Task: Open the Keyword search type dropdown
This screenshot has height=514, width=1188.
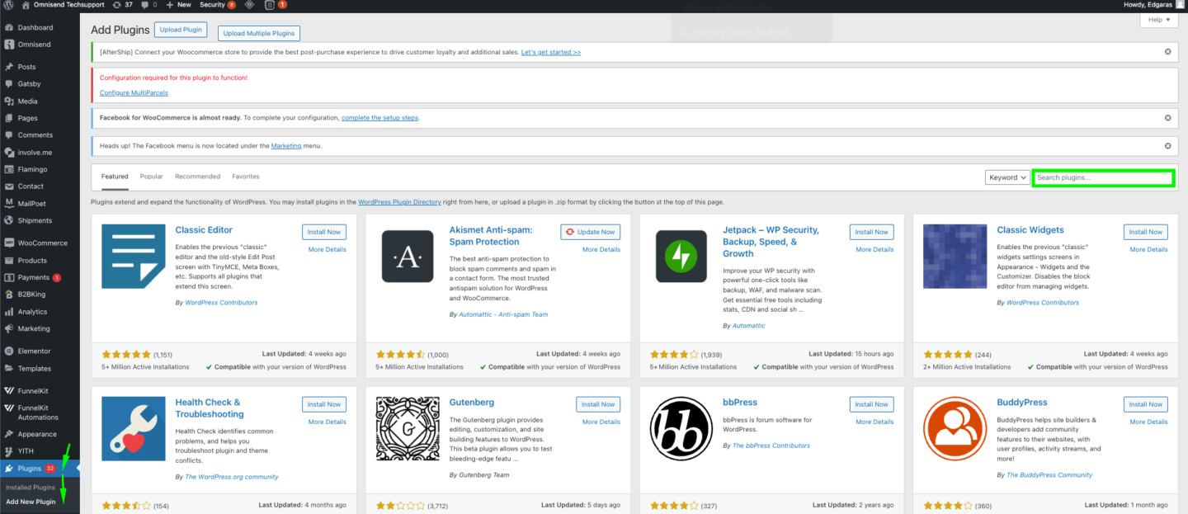Action: (x=1007, y=177)
